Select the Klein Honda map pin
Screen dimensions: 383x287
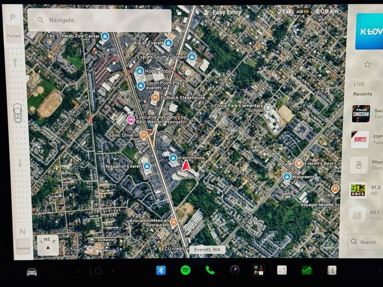173,158
